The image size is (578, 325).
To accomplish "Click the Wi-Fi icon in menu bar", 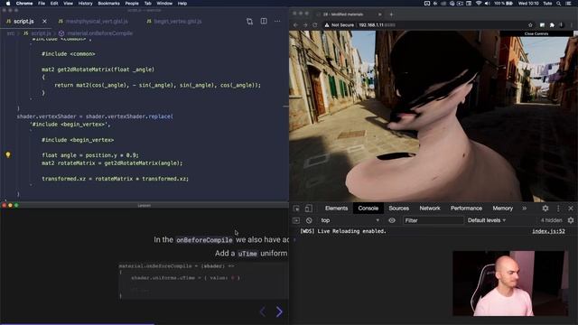I will (x=479, y=4).
